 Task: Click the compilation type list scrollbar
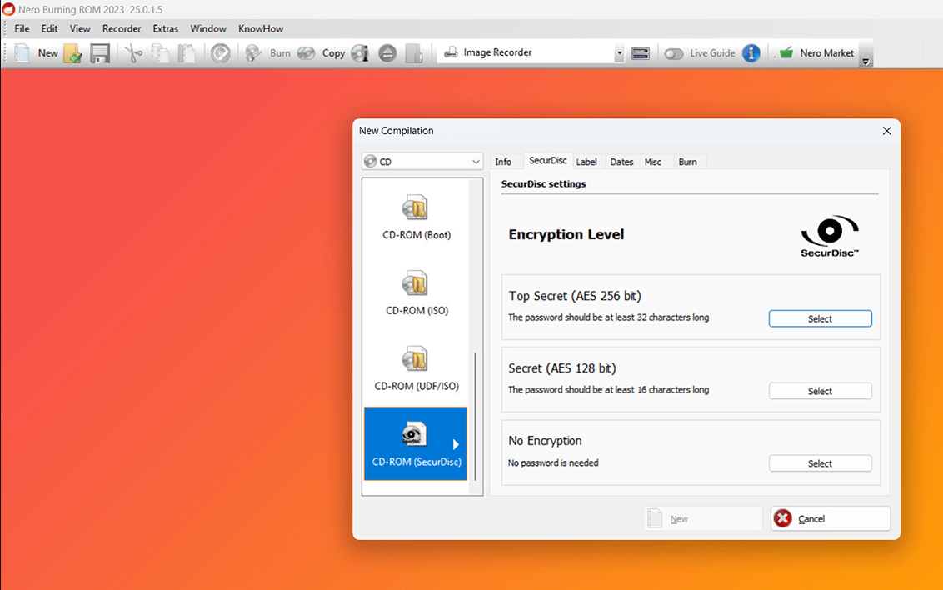point(475,416)
